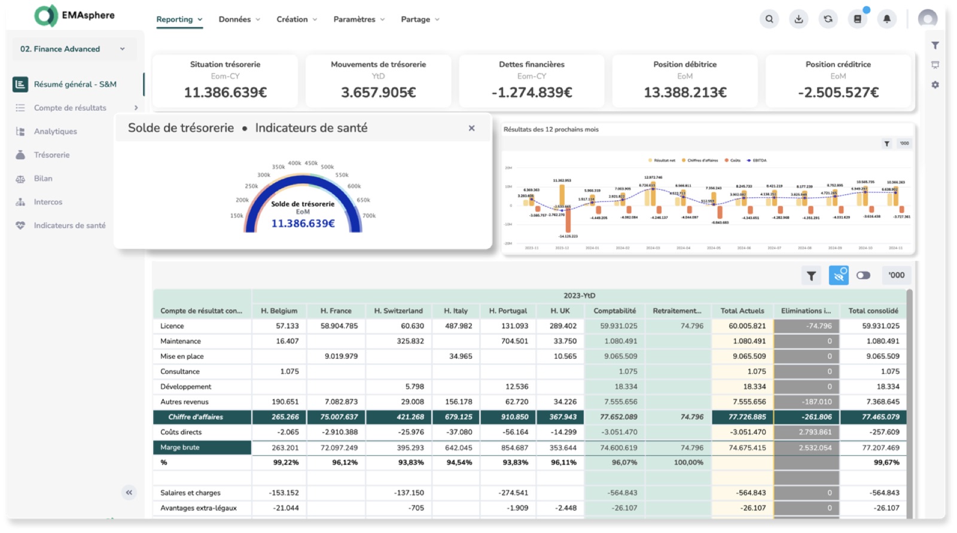The image size is (957, 533).
Task: Select the Reporting menu
Action: 179,19
